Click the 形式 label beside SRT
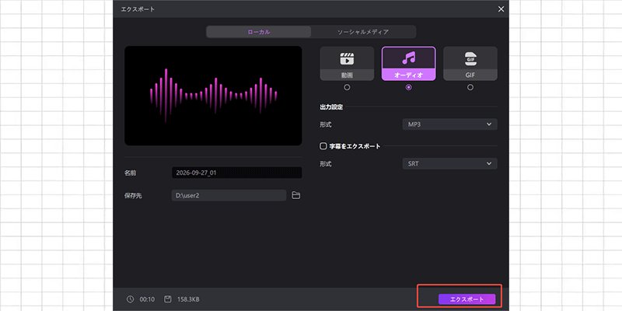 click(326, 164)
